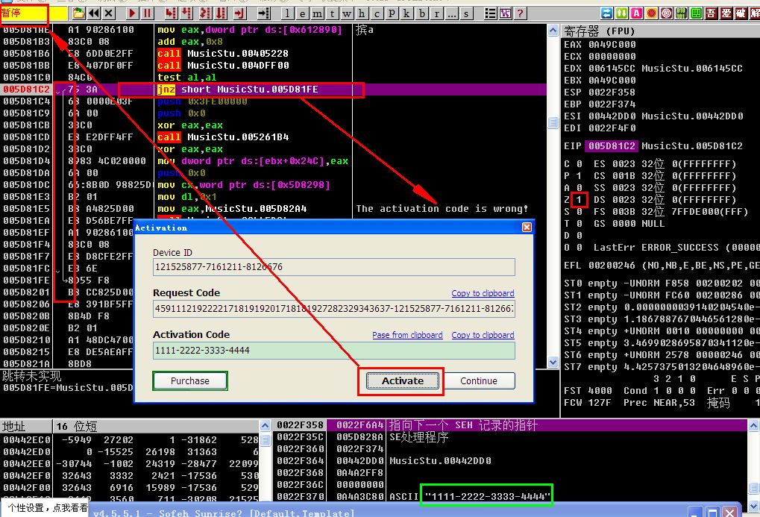The height and width of the screenshot is (517, 760).
Task: Select the call MusicStu.004DFF00 row
Action: [x=274, y=66]
